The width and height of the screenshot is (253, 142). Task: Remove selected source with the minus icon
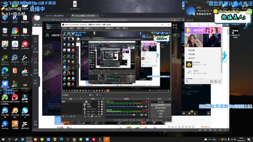89,116
